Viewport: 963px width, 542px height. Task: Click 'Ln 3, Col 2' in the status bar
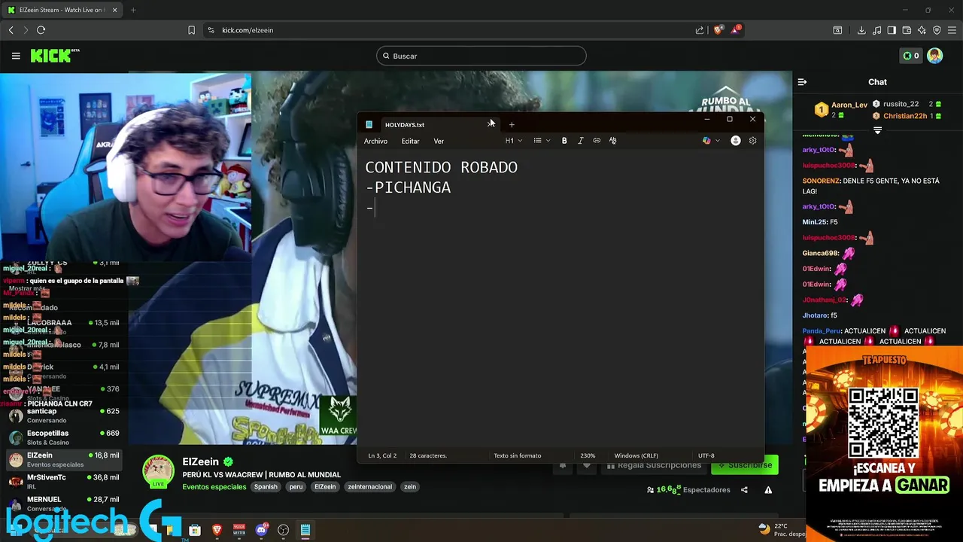point(382,455)
